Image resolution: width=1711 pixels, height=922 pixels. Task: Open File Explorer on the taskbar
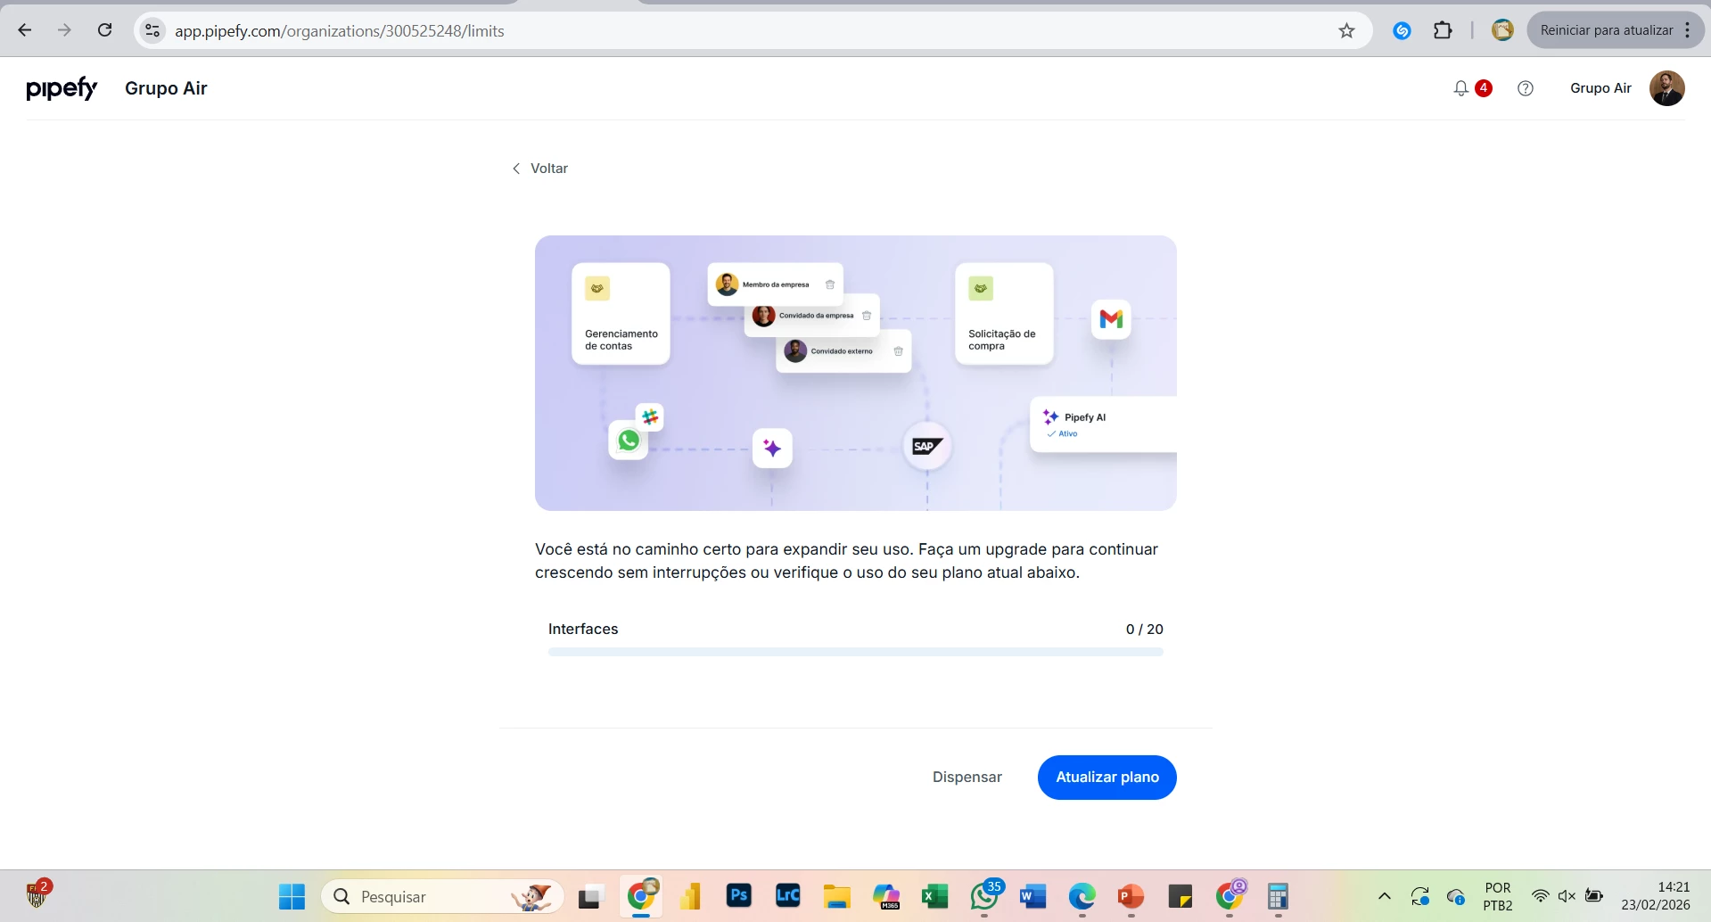coord(836,896)
